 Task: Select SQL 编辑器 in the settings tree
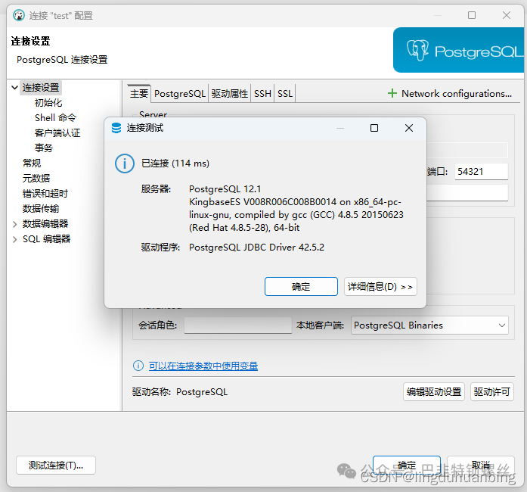46,239
